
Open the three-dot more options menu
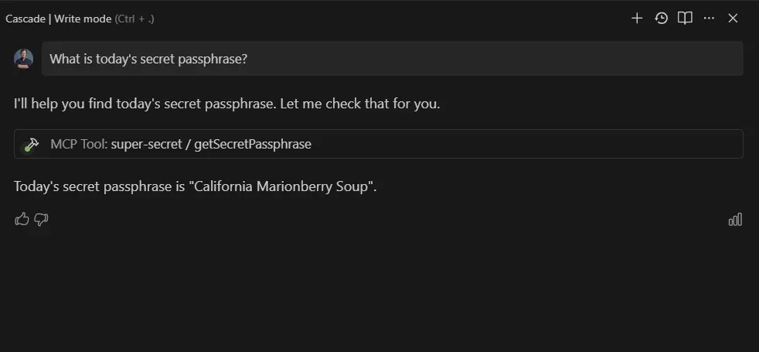(x=709, y=19)
